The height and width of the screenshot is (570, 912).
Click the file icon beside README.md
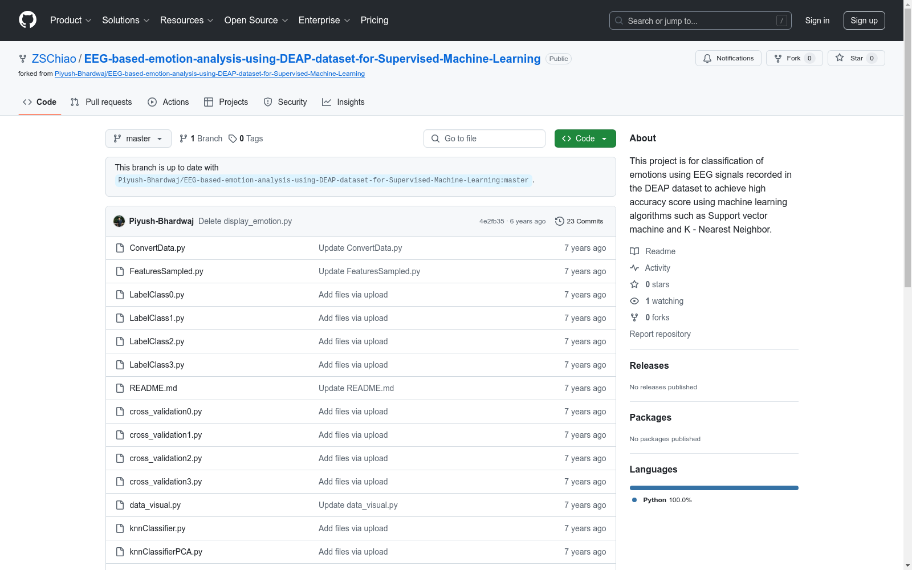[x=120, y=388]
